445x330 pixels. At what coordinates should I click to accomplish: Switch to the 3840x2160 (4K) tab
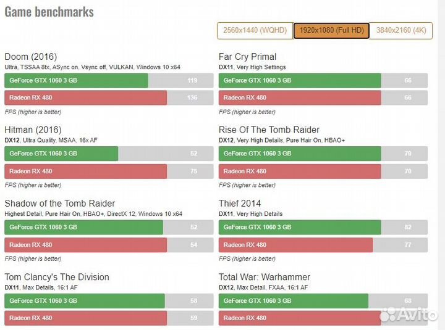point(401,30)
